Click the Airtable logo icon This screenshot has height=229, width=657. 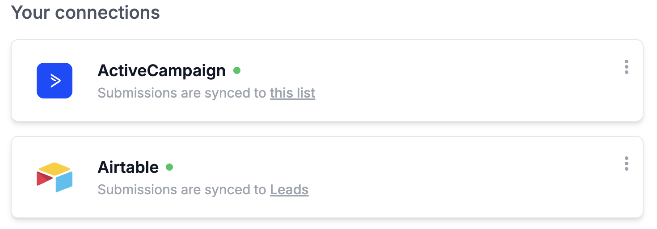click(x=55, y=177)
